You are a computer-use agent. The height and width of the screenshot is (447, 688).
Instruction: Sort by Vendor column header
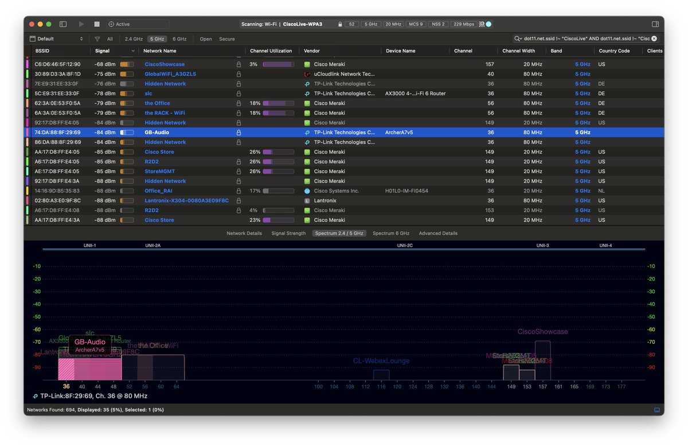(312, 51)
